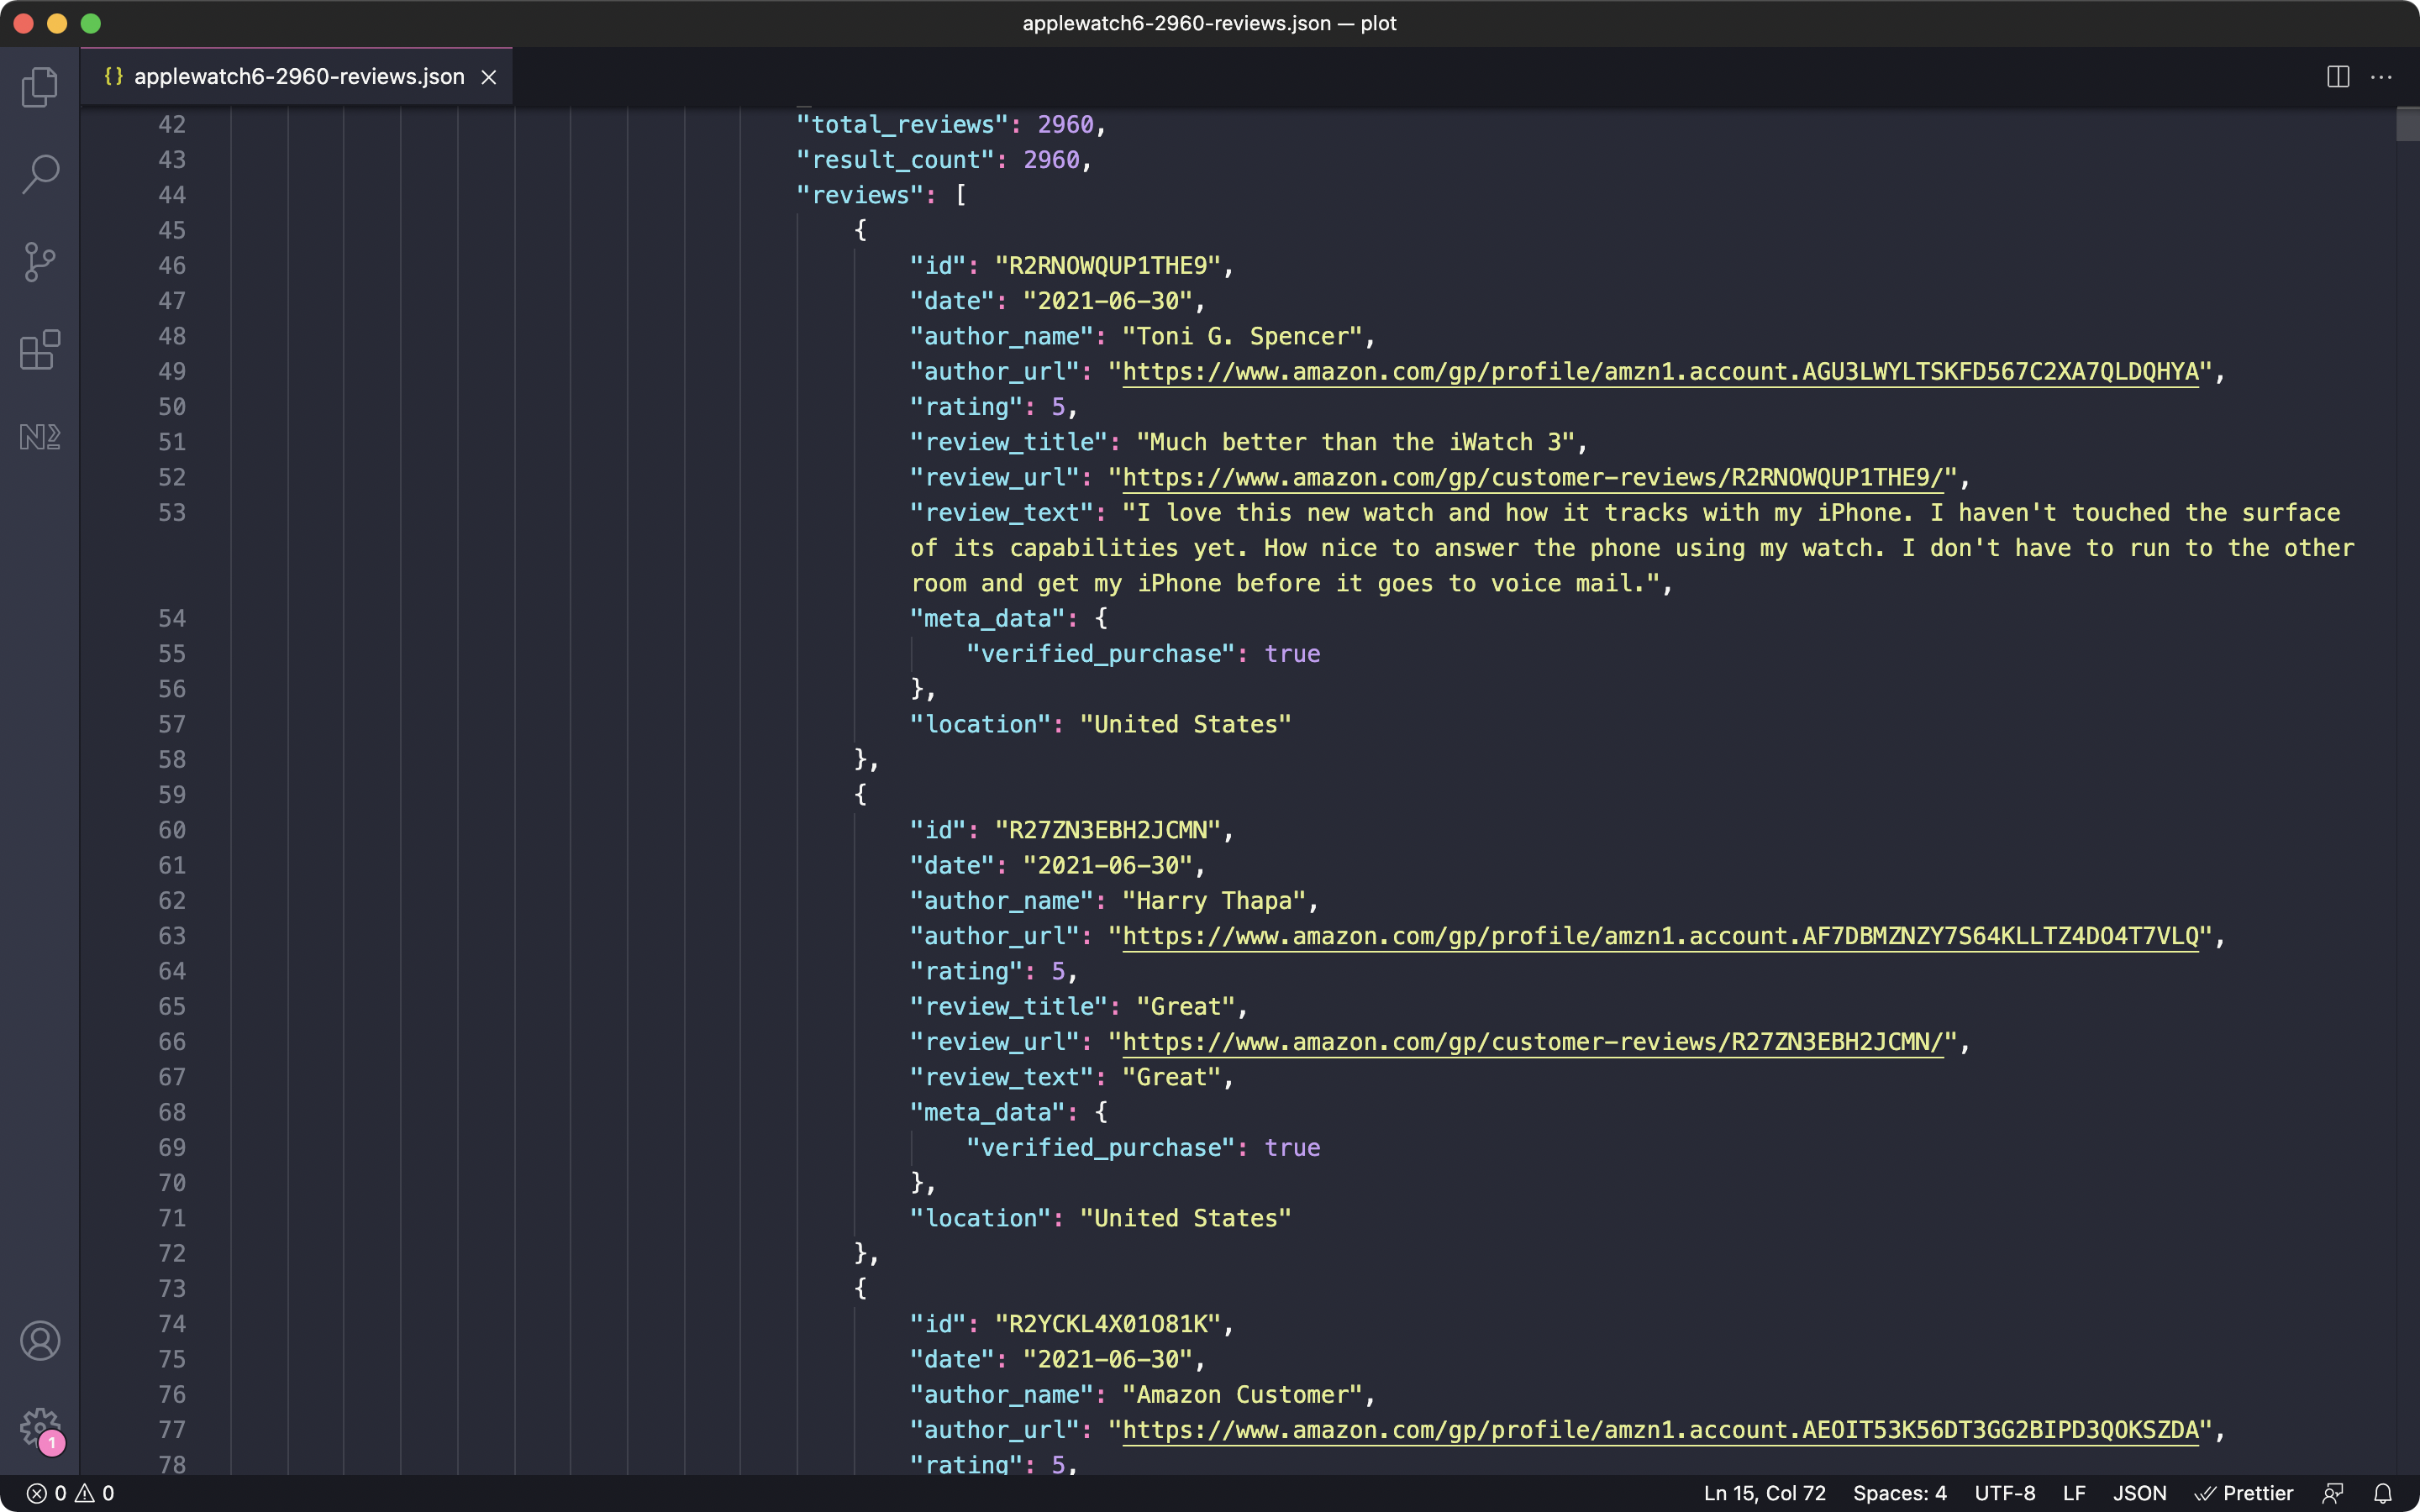Click the id value "R2YCKL4X01081K"
The image size is (2420, 1512).
(x=1108, y=1324)
